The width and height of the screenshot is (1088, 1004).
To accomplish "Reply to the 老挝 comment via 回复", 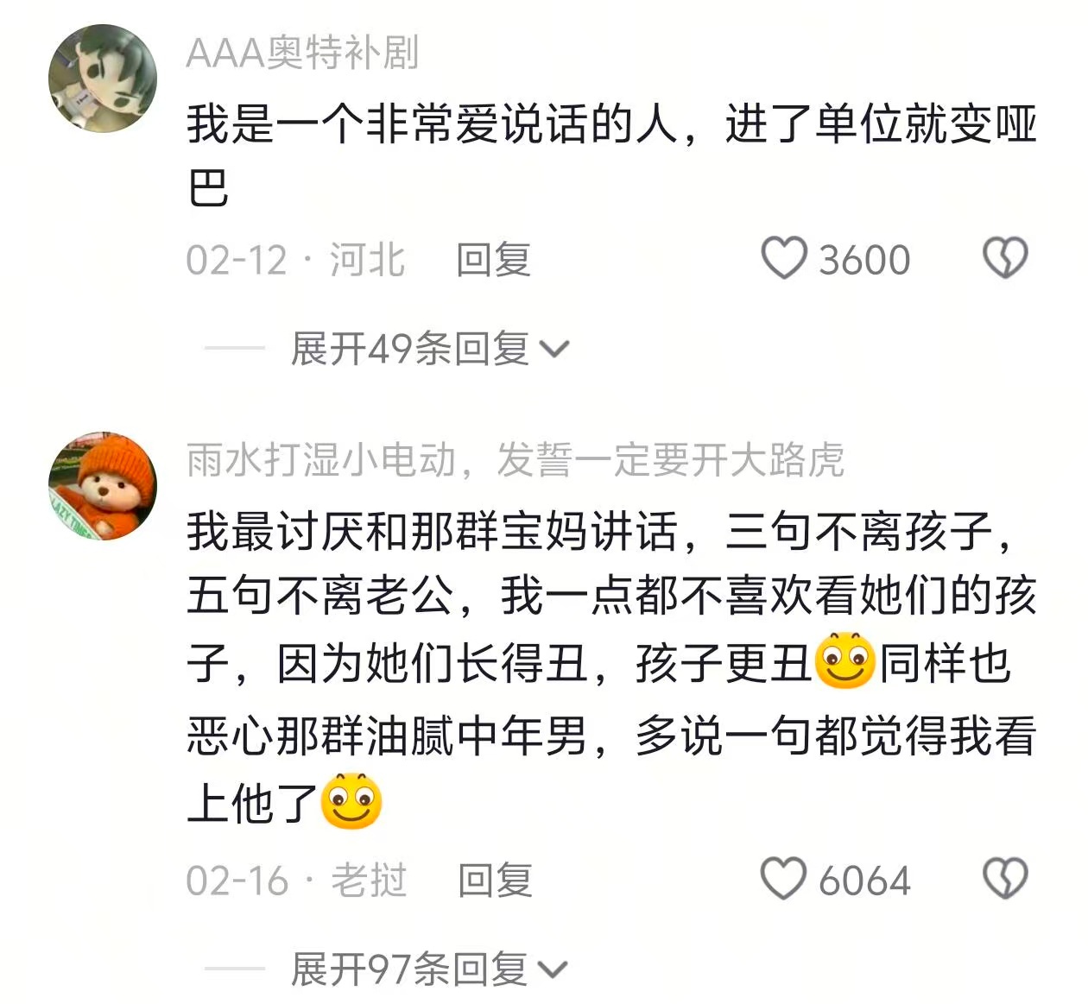I will (495, 880).
